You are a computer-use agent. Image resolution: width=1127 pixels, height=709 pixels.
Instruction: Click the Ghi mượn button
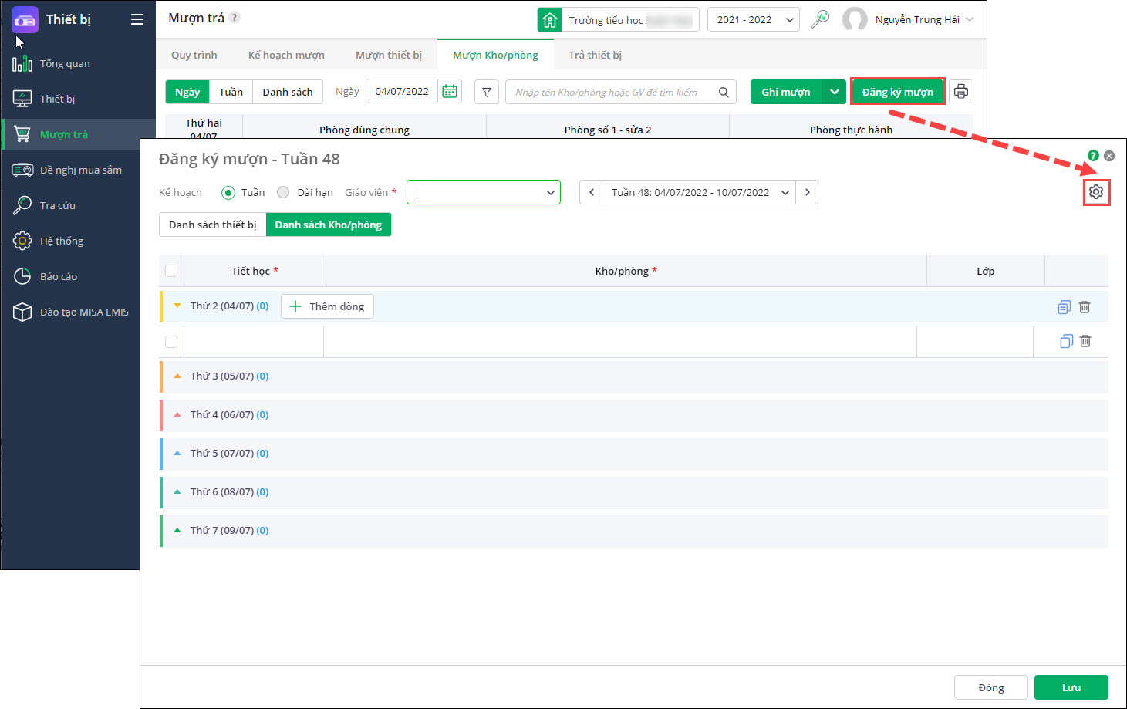point(786,92)
